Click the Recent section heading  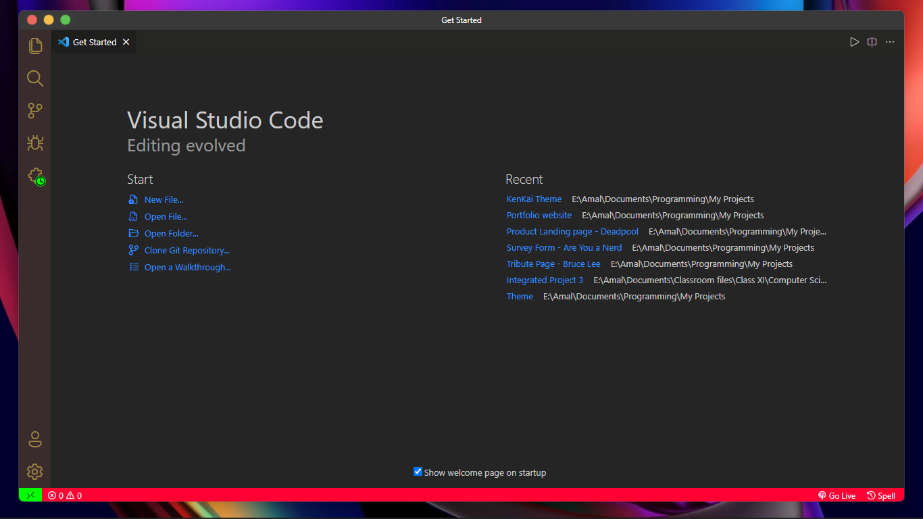click(x=524, y=179)
